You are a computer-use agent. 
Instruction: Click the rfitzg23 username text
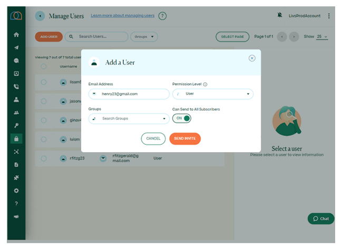77,158
